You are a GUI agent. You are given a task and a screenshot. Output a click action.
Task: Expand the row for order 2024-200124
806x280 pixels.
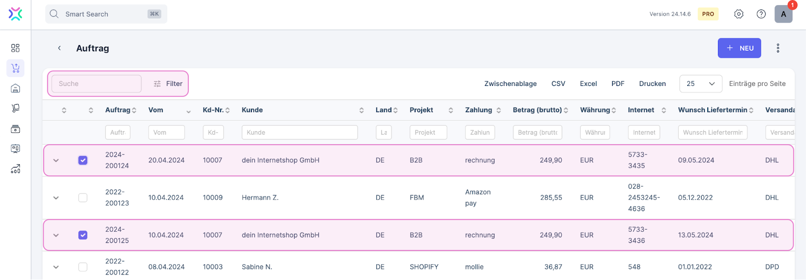pyautogui.click(x=56, y=160)
